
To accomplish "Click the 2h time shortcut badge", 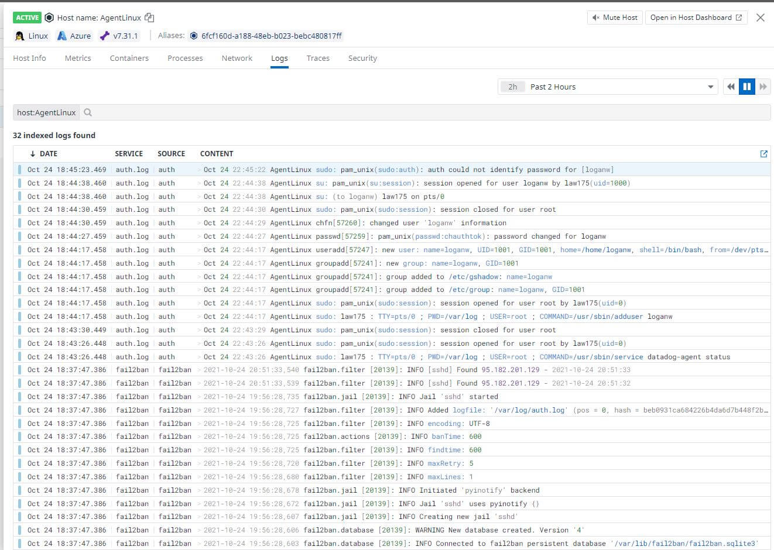I will [x=513, y=87].
